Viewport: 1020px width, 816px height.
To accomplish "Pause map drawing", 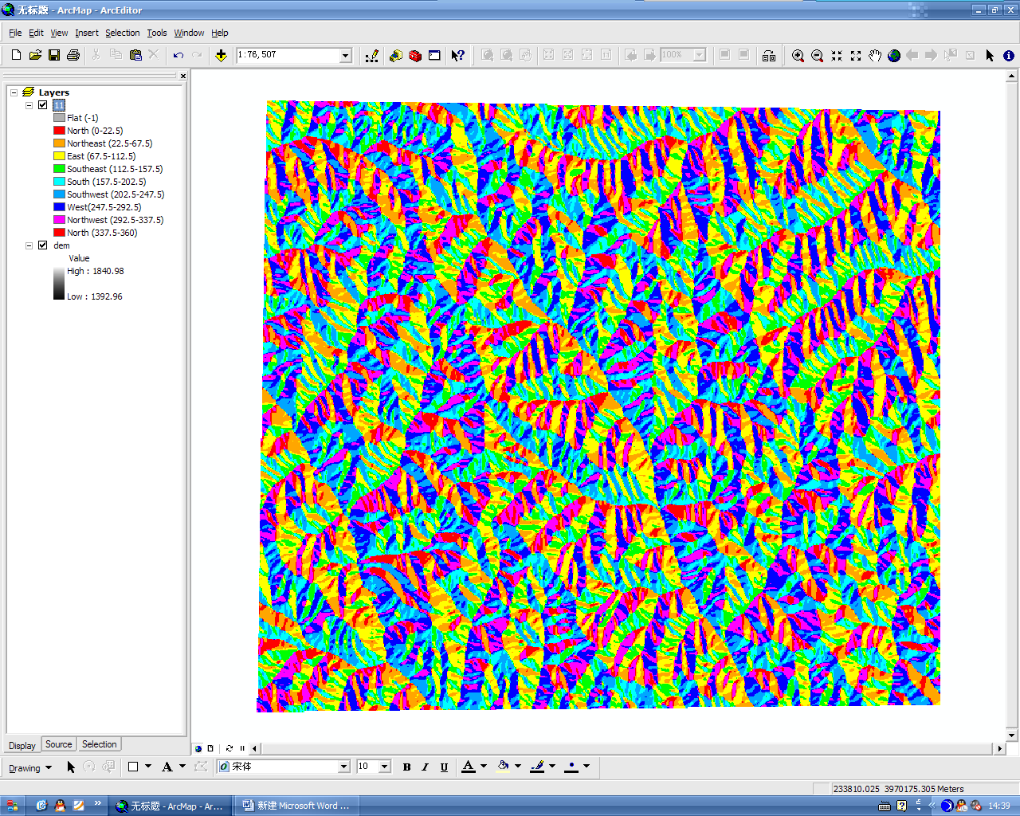I will pos(242,748).
